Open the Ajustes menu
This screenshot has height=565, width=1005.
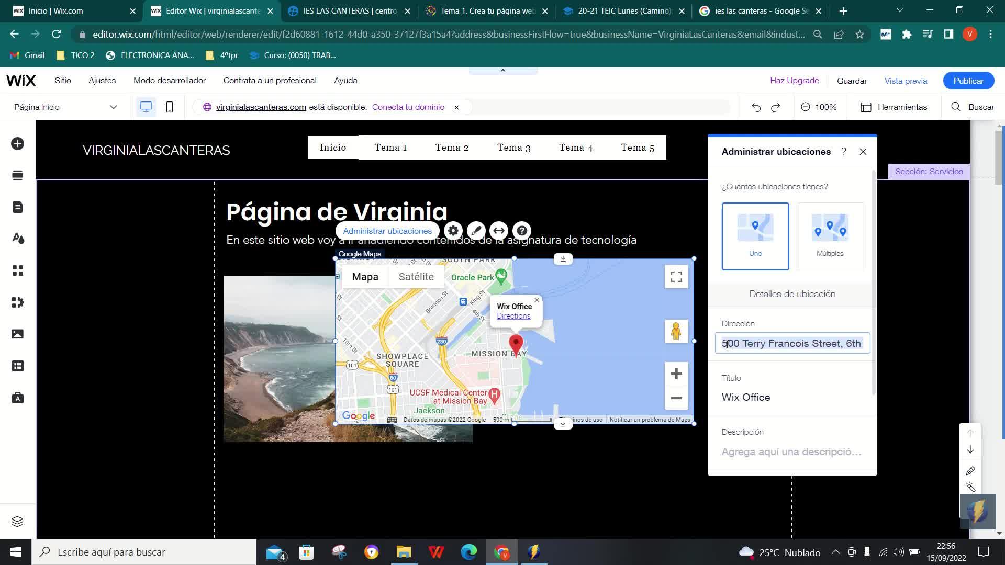point(102,81)
